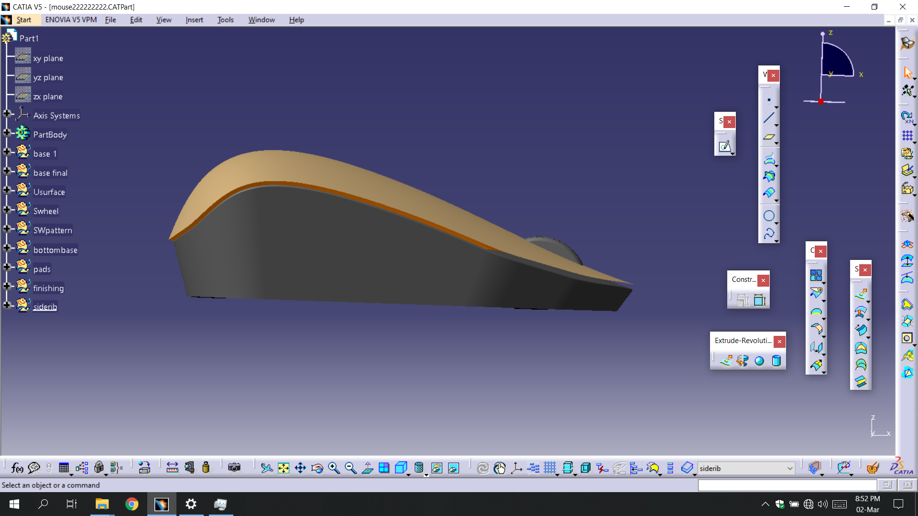Select the Extrude surface tool

coord(726,361)
